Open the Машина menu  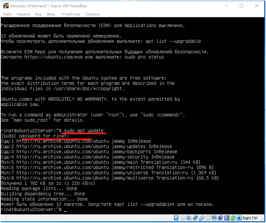[24, 14]
